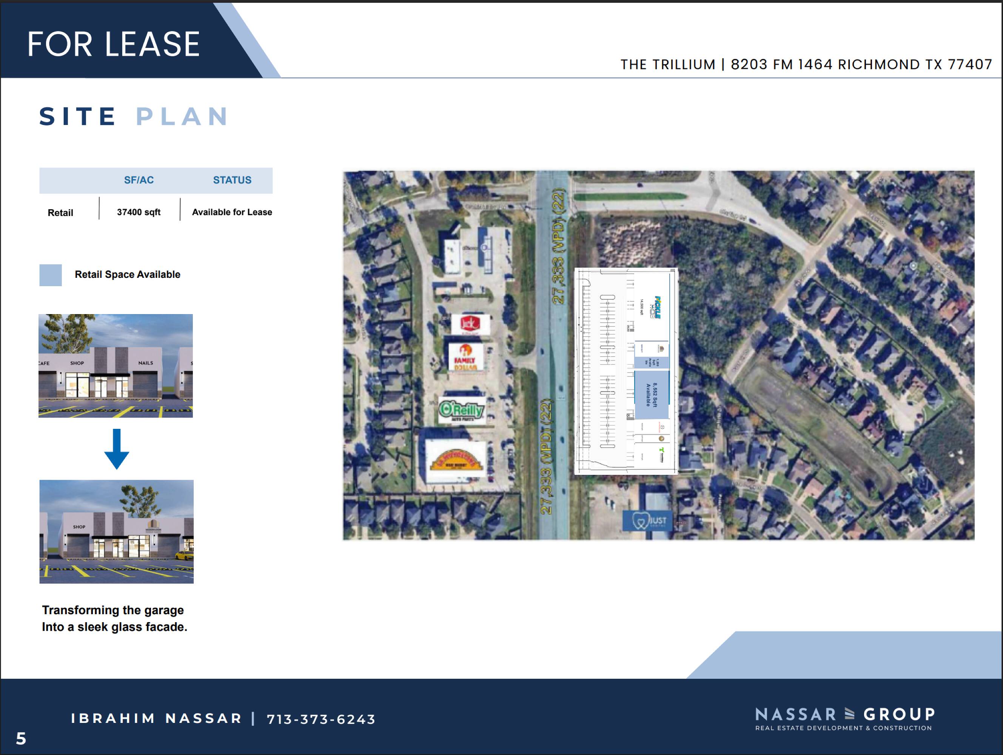Click the FOR LEASE banner text
The image size is (1003, 755).
[x=113, y=44]
